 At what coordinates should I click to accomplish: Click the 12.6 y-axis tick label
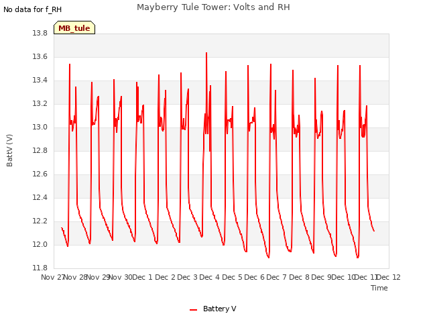[x=40, y=174]
